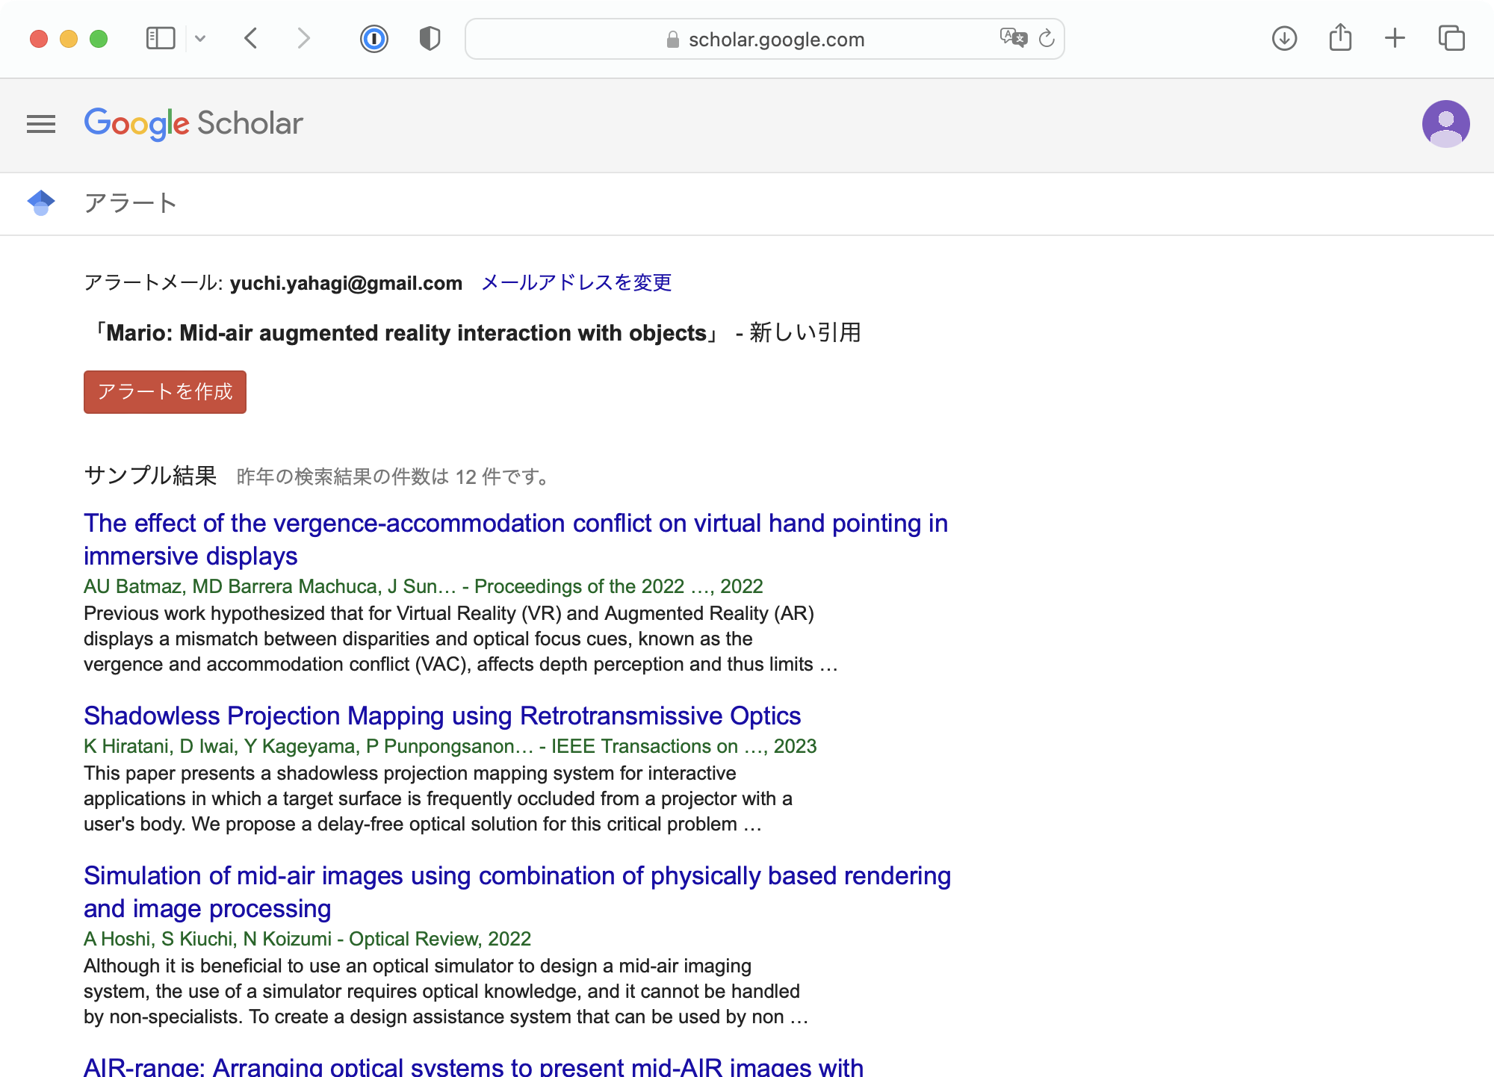
Task: Open the privacy shield report
Action: (x=430, y=38)
